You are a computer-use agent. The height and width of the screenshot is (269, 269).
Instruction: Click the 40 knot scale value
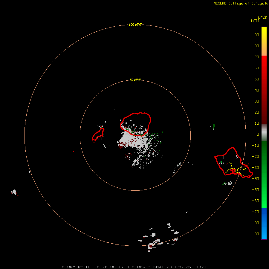point(257,90)
